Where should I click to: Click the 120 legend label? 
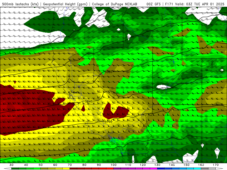click(x=143, y=165)
